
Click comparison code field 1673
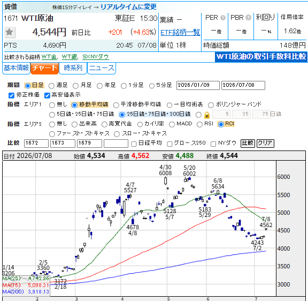click(x=63, y=144)
